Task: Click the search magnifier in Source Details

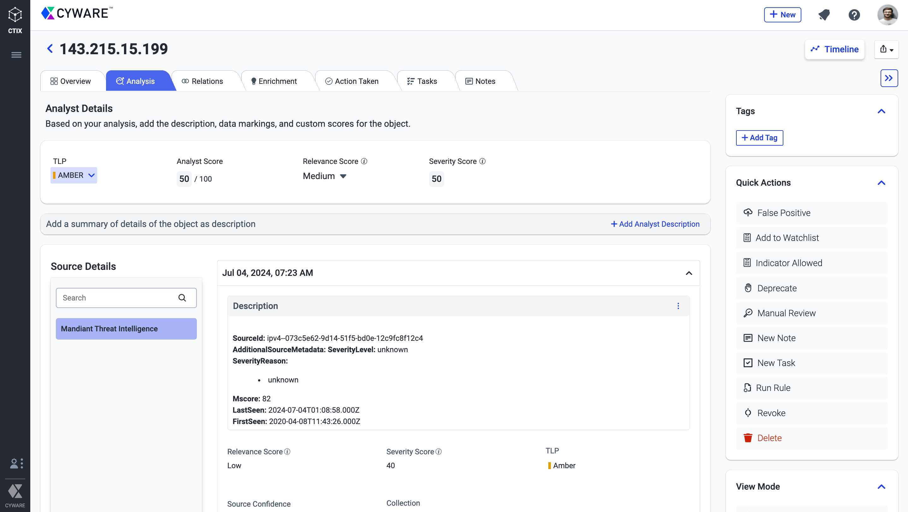Action: (182, 298)
